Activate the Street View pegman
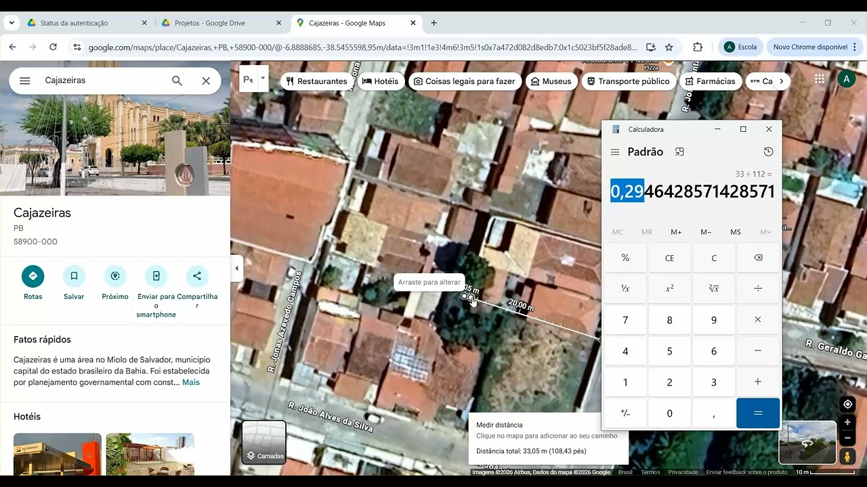This screenshot has height=487, width=867. point(847,457)
